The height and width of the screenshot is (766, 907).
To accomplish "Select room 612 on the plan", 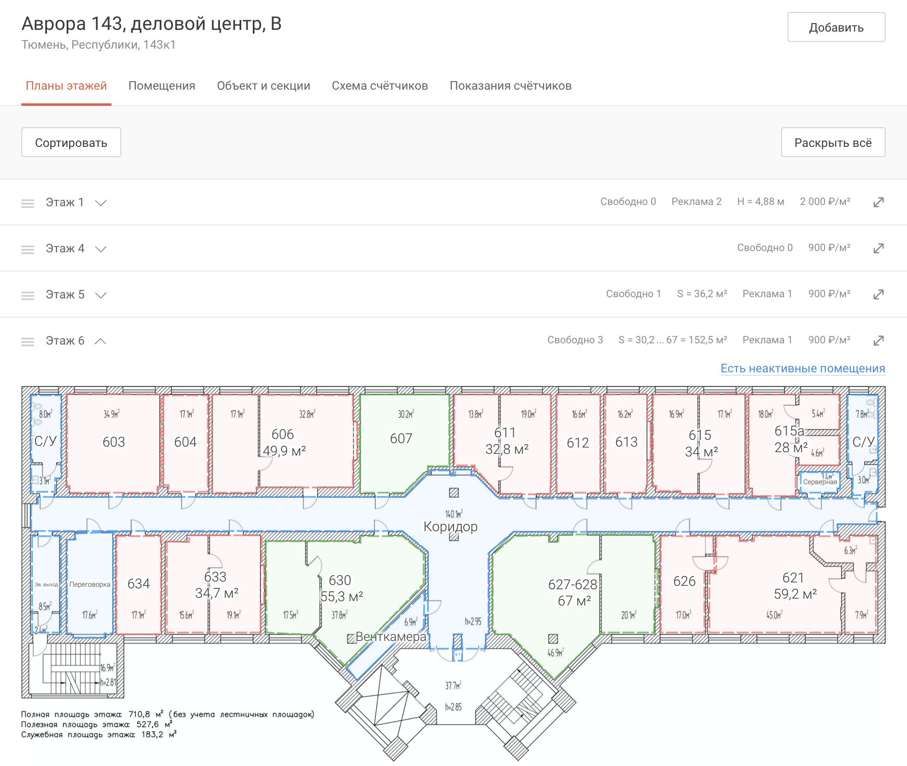I will coord(578,443).
